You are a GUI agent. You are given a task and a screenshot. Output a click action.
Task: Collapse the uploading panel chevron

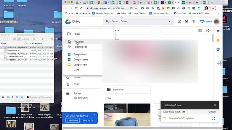pyautogui.click(x=207, y=105)
